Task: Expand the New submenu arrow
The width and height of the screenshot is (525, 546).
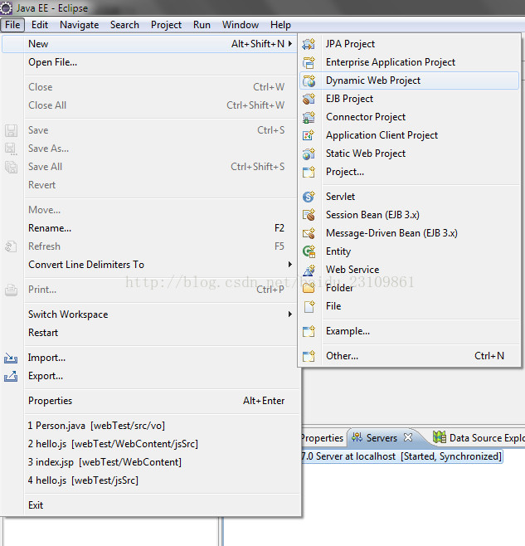Action: click(x=290, y=44)
